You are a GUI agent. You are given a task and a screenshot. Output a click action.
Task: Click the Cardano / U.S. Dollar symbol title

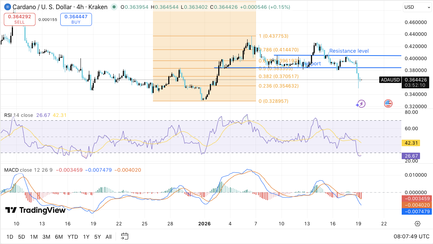tap(42, 7)
